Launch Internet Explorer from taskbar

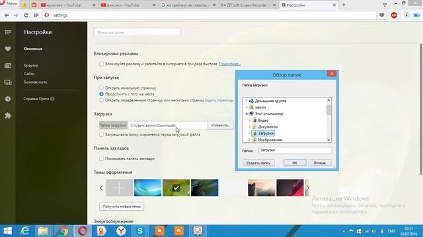pyautogui.click(x=25, y=231)
